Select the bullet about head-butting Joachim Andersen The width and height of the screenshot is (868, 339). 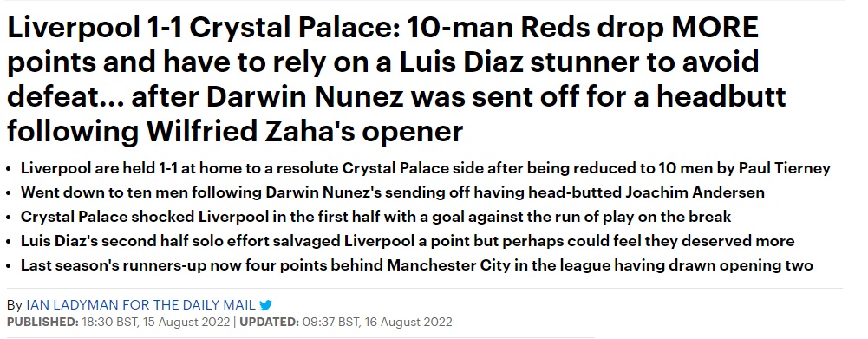click(x=393, y=192)
